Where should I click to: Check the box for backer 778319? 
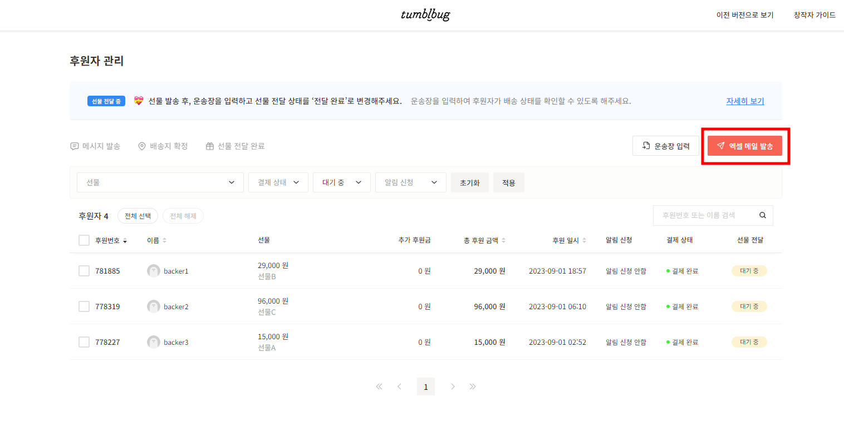[x=84, y=306]
